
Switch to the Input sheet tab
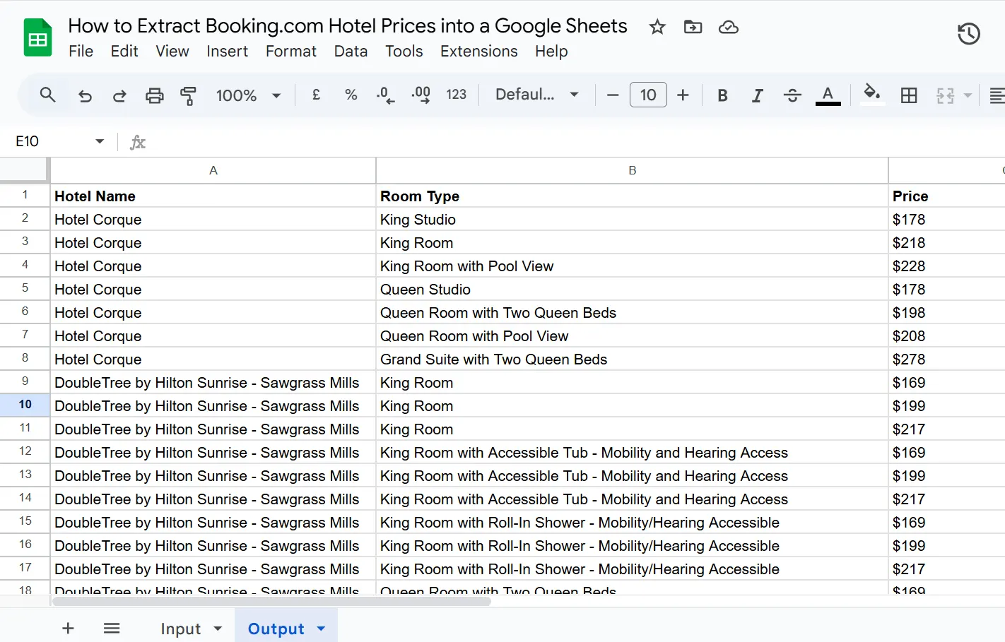(181, 629)
